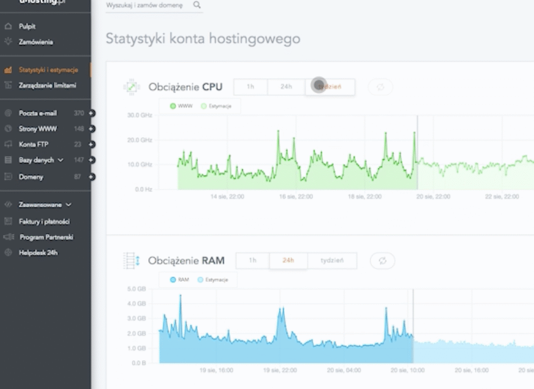Expand the Zaawansowane menu section
Viewport: 534px width, 389px height.
click(x=69, y=205)
